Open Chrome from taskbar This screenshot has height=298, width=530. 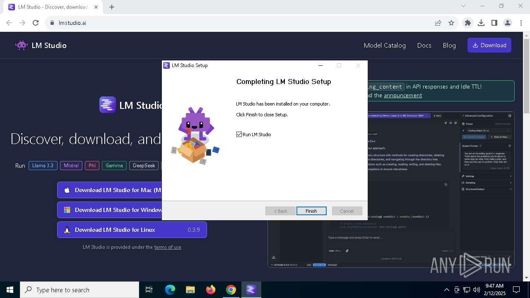[231, 290]
